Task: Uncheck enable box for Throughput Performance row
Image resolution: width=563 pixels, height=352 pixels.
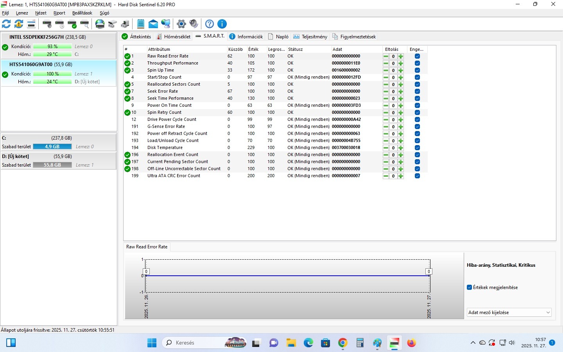Action: click(417, 63)
